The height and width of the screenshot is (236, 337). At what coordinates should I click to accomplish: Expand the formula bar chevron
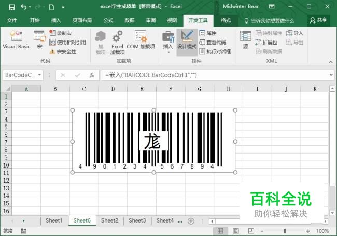[331, 75]
